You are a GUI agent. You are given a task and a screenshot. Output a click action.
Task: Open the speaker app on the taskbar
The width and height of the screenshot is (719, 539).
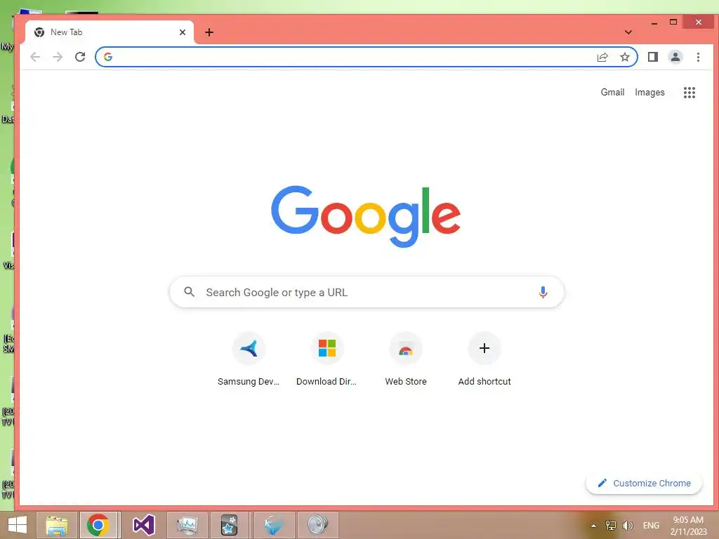(317, 525)
